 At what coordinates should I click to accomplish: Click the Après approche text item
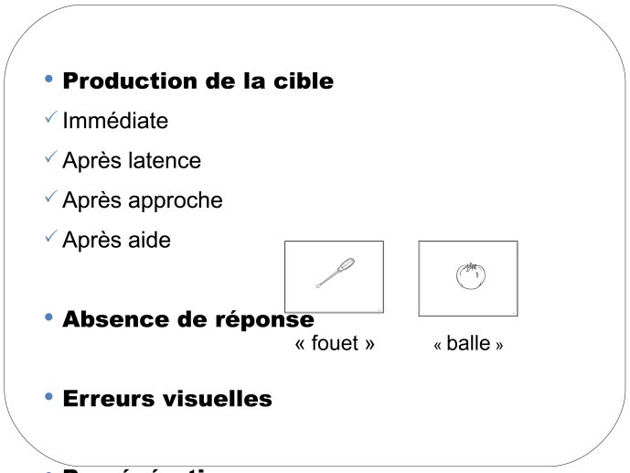[x=143, y=200]
